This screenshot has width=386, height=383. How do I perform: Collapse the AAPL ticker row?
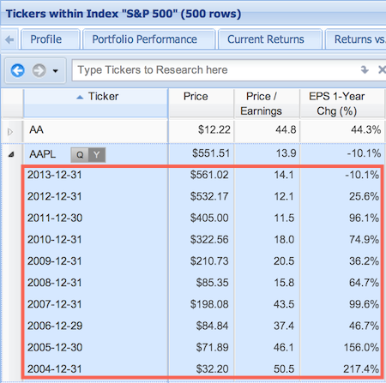(11, 154)
